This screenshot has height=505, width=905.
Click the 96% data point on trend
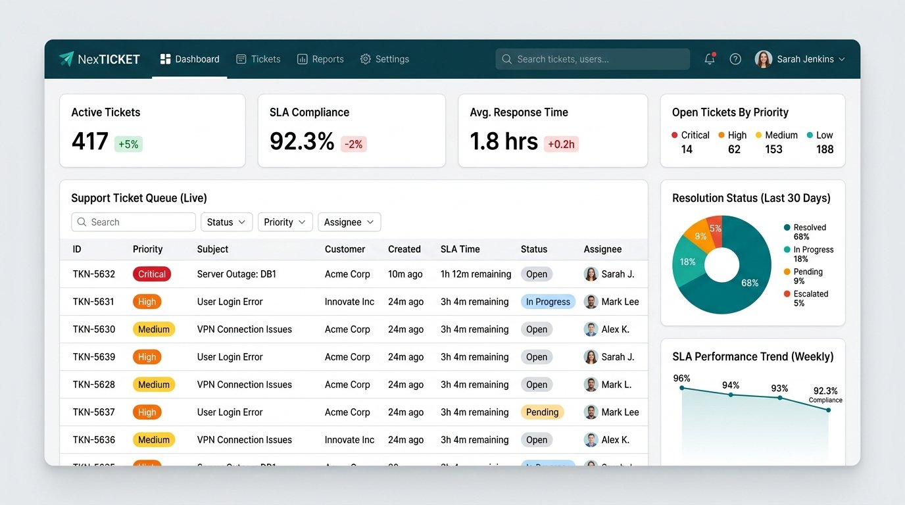pos(682,388)
